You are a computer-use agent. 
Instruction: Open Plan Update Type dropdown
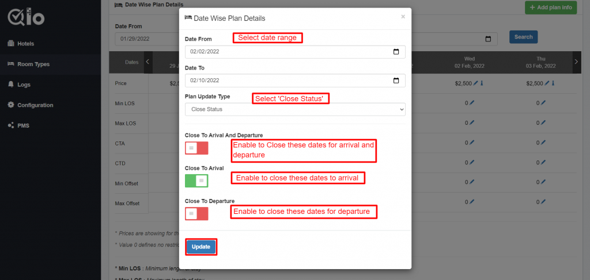[295, 109]
